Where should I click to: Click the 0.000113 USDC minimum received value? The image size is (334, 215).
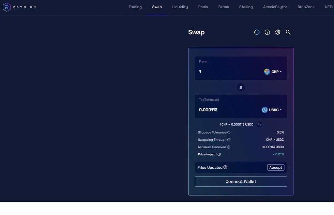point(273,147)
